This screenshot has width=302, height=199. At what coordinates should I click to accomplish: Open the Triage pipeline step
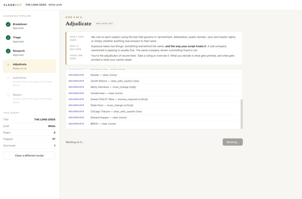[29, 39]
